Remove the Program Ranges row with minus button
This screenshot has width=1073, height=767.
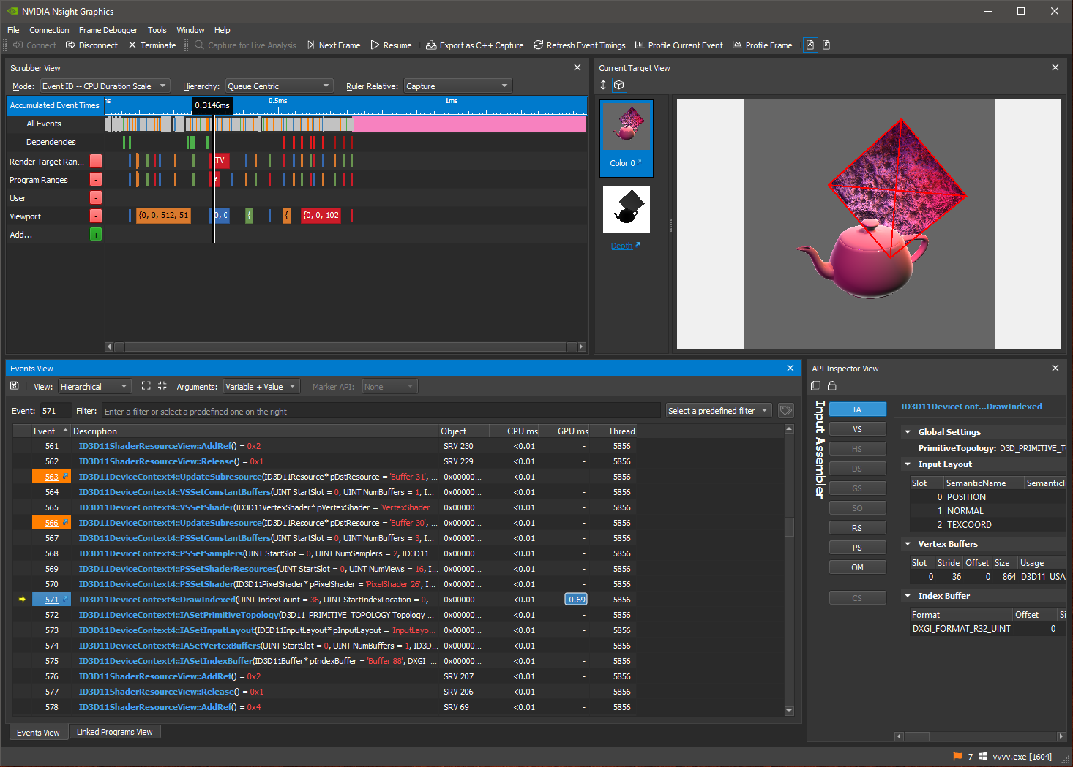(96, 179)
